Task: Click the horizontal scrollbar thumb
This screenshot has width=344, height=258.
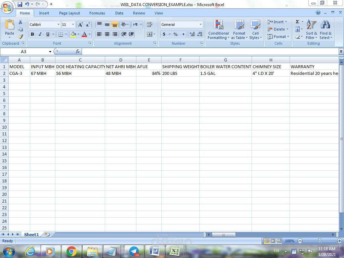Action: (x=223, y=235)
